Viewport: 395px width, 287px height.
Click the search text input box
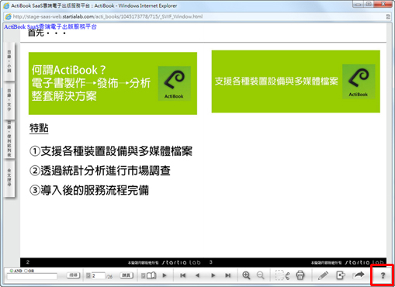click(x=32, y=277)
